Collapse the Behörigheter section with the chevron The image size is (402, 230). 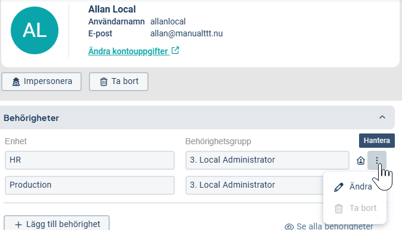[382, 117]
